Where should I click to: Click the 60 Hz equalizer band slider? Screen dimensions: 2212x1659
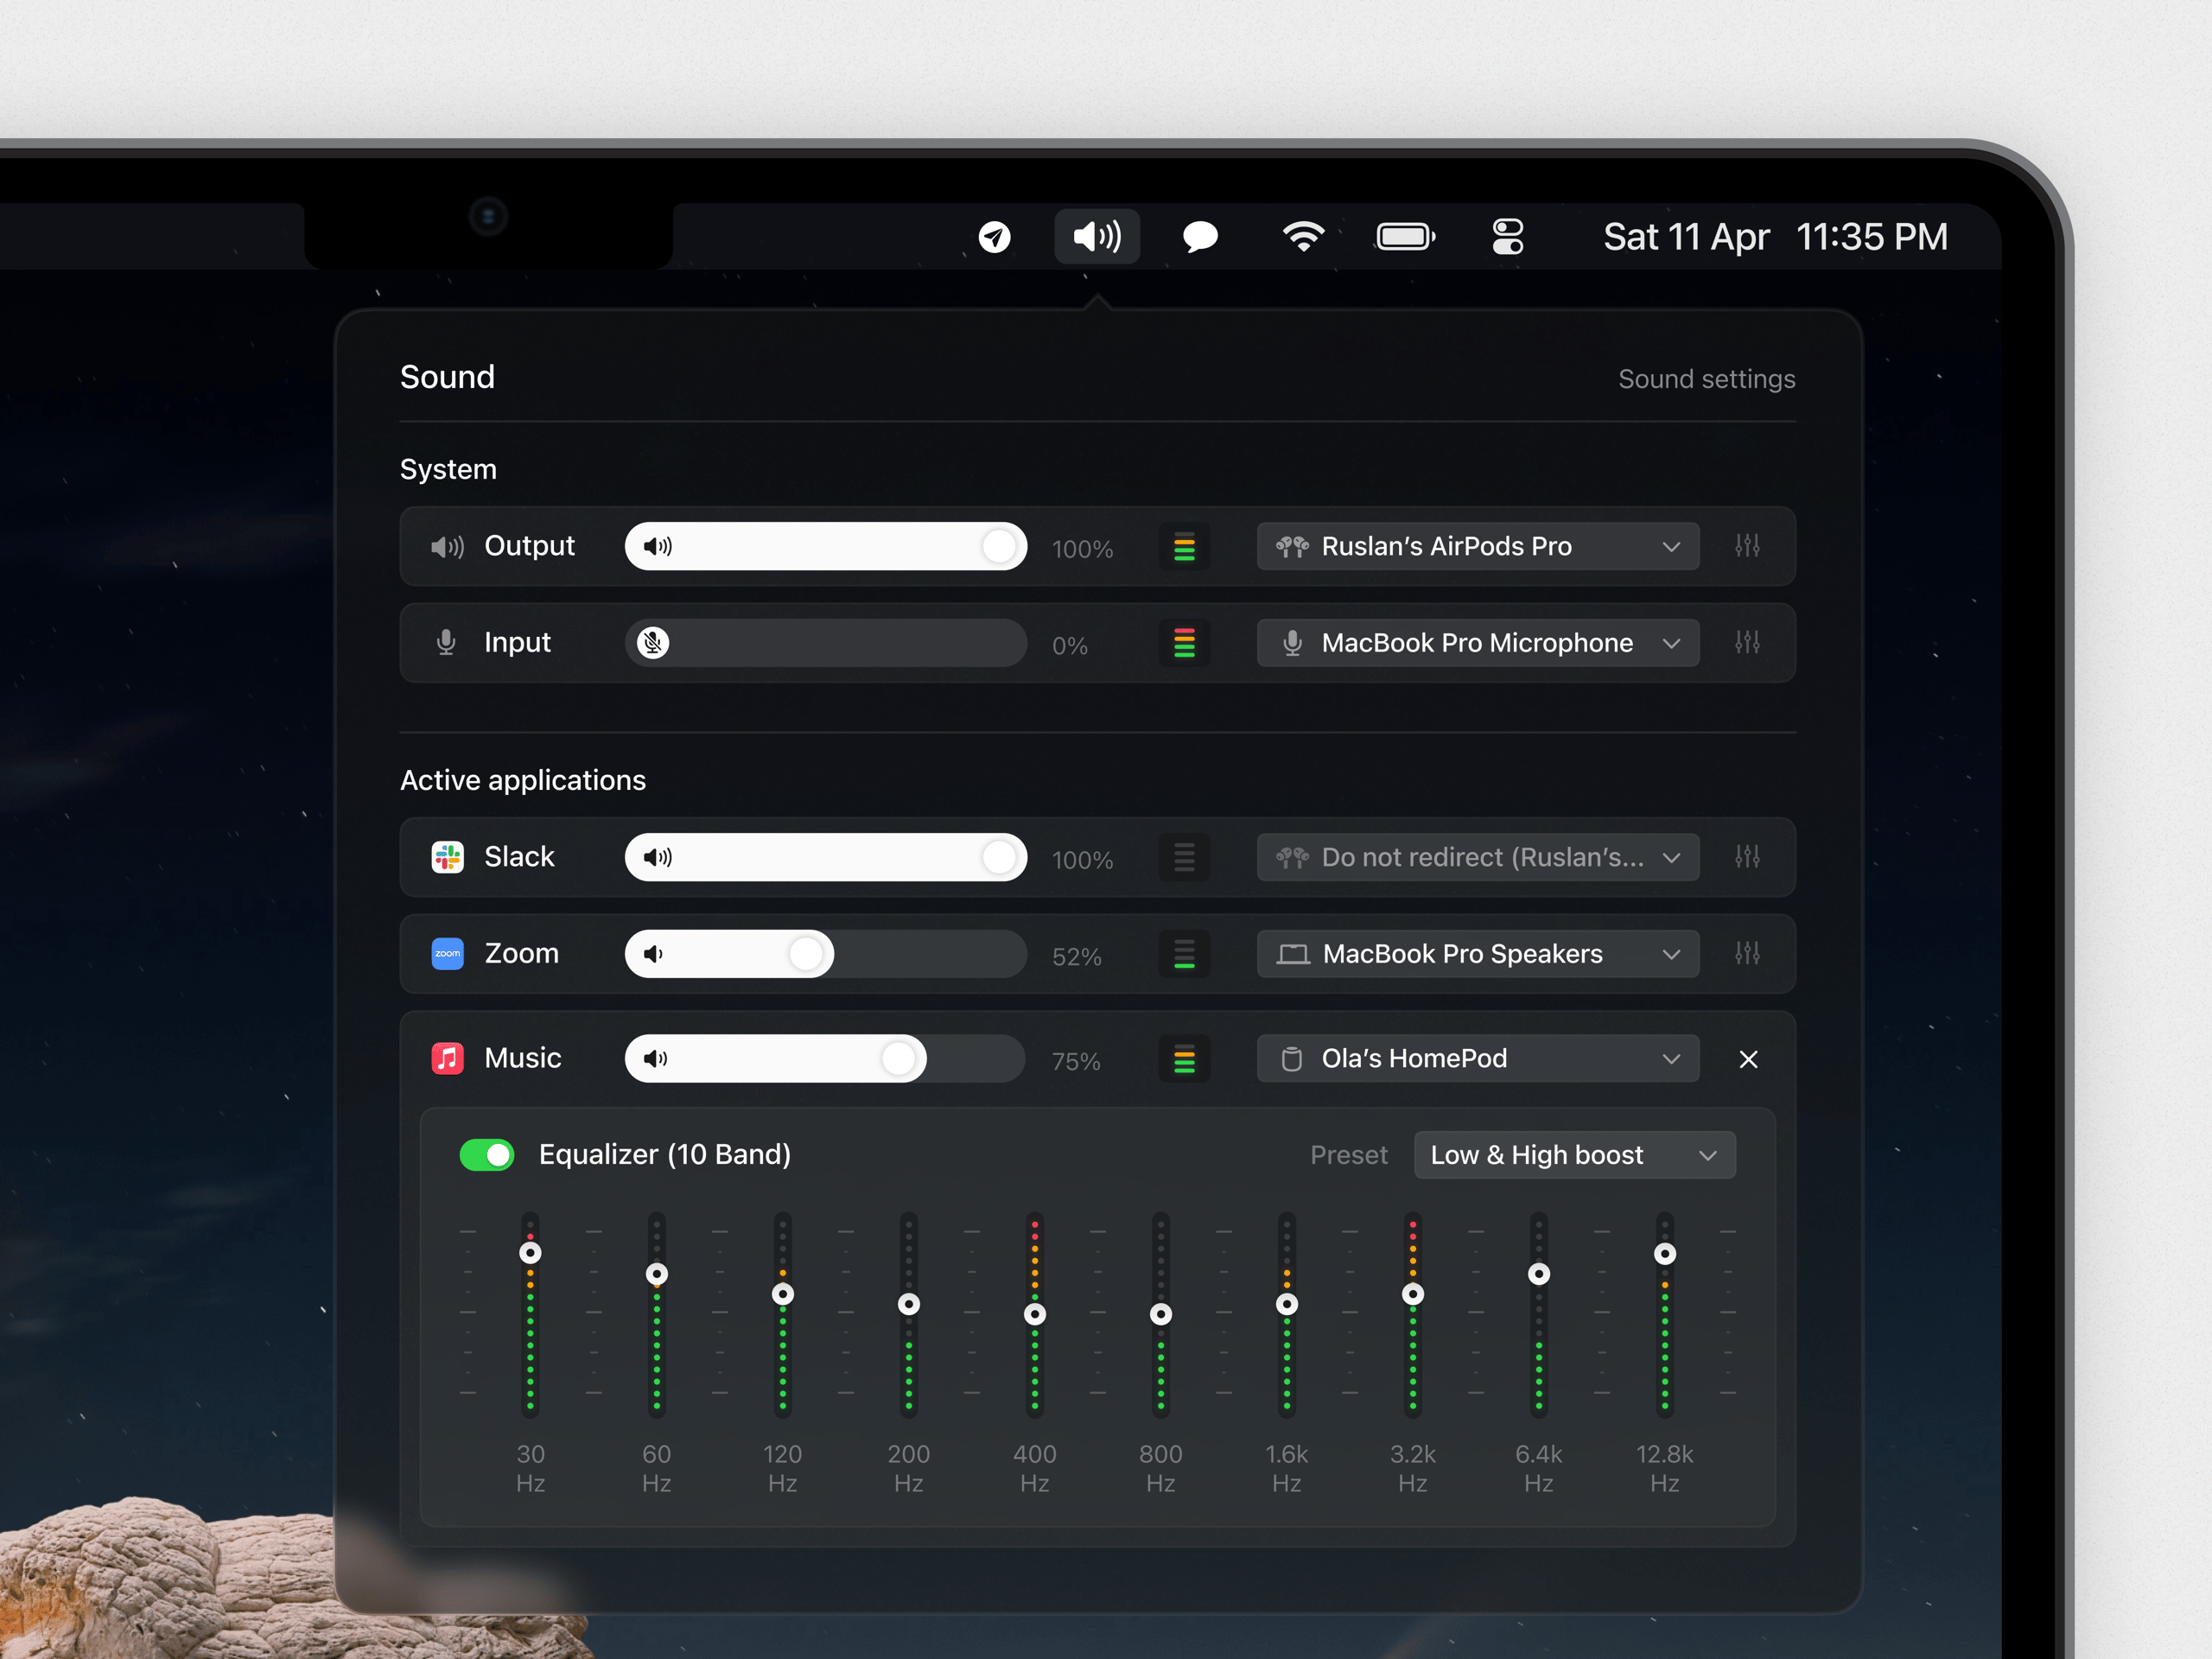pos(657,1314)
